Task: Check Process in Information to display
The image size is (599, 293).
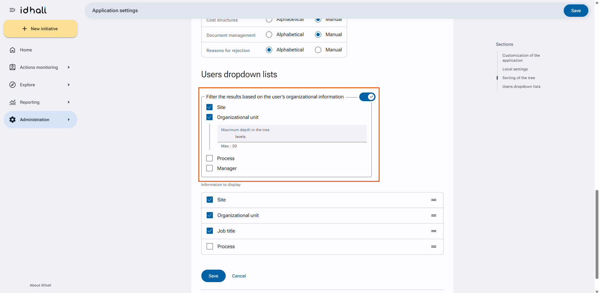Action: pos(210,246)
